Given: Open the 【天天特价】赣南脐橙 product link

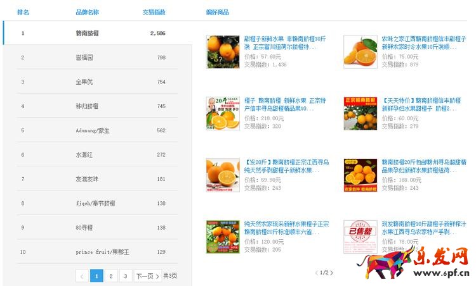Looking at the screenshot, I should [x=421, y=104].
